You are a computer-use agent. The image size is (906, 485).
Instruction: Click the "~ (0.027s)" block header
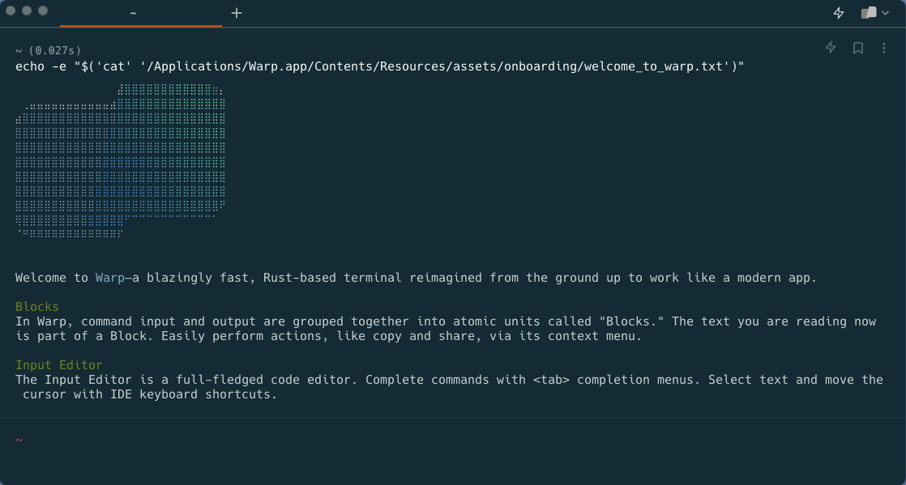(x=49, y=50)
